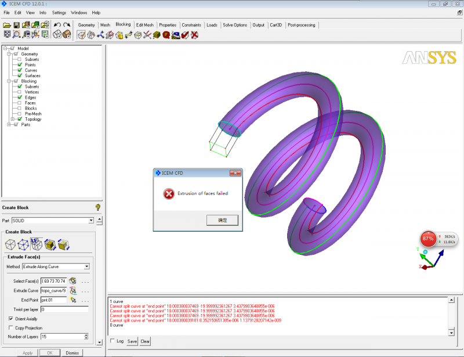Click the OK button in error dialog

click(x=222, y=220)
